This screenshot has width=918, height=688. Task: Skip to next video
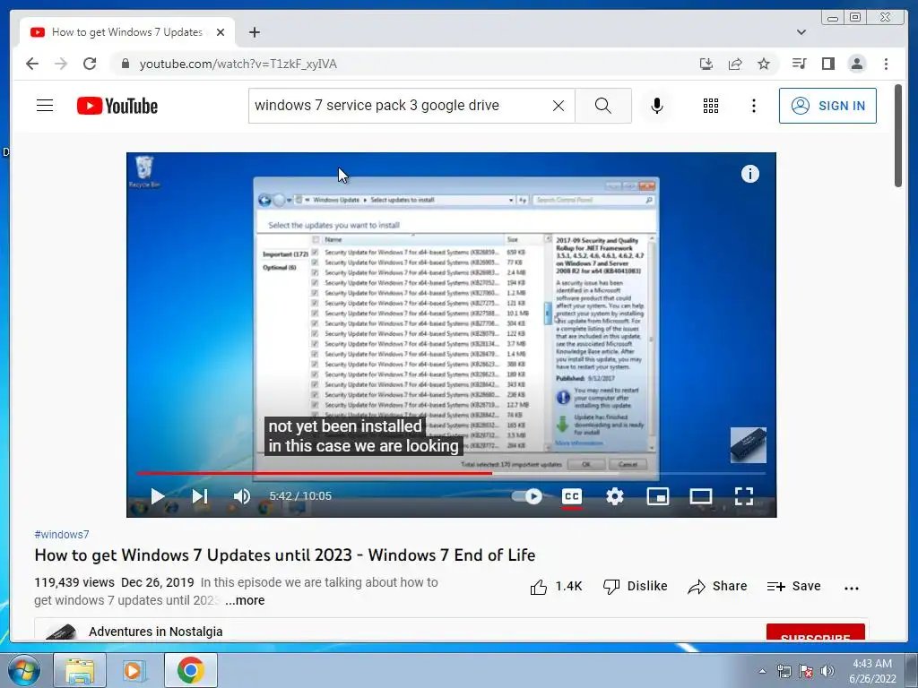pos(200,496)
